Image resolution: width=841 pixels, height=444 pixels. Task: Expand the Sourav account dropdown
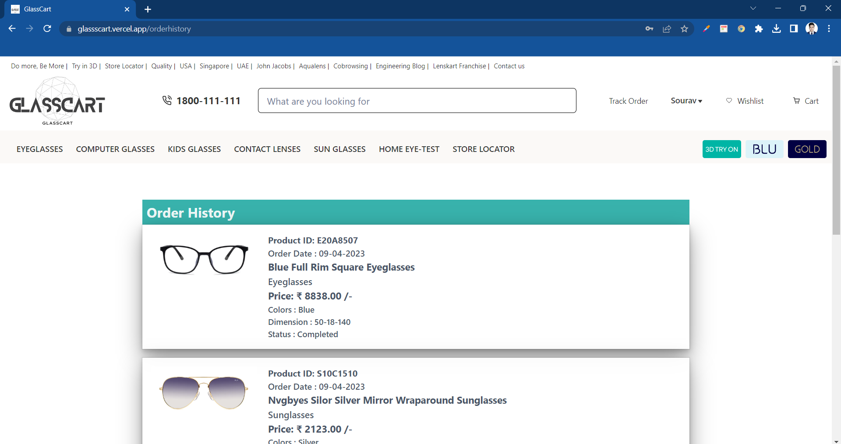click(x=686, y=101)
